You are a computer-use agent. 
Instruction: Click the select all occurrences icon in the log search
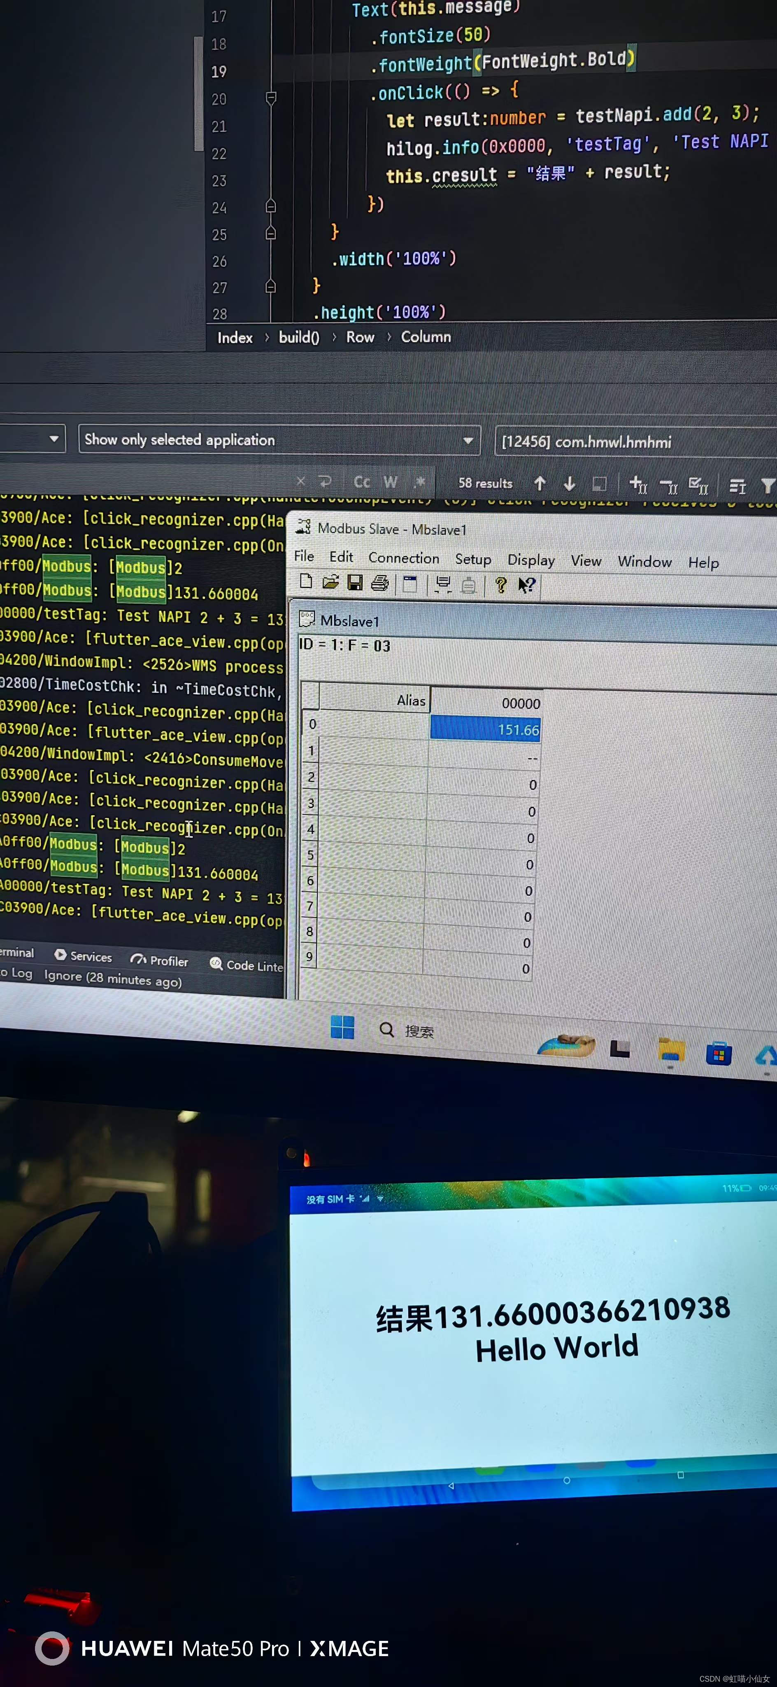click(698, 485)
